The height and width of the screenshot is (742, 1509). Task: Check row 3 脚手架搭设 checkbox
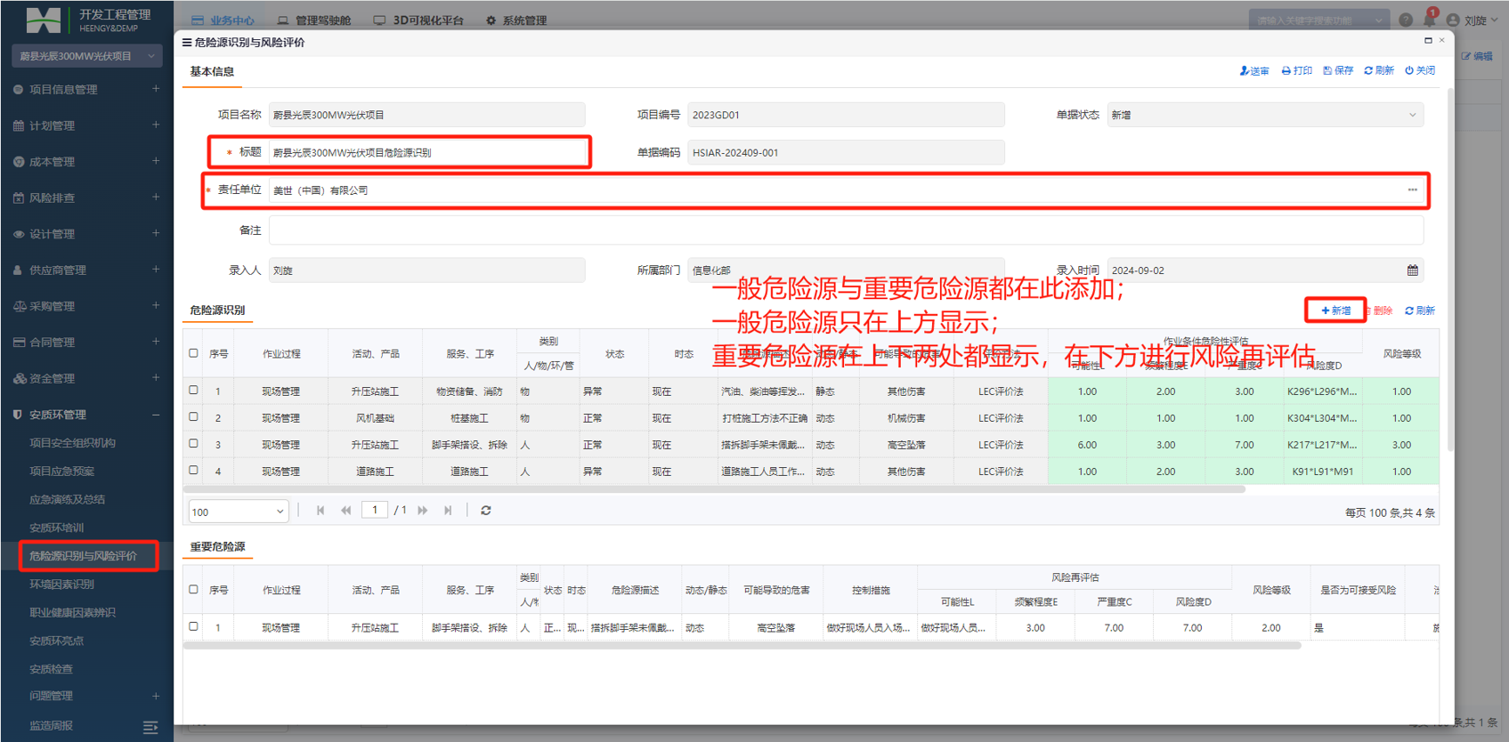[x=193, y=444]
